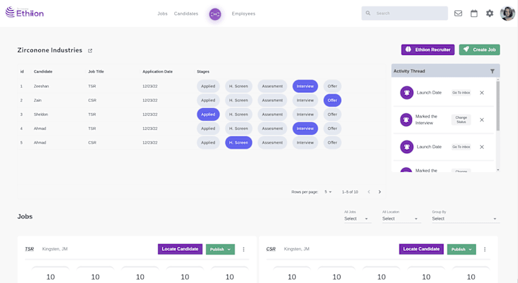The height and width of the screenshot is (283, 518).
Task: Filter the Activity Thread
Action: pos(492,71)
